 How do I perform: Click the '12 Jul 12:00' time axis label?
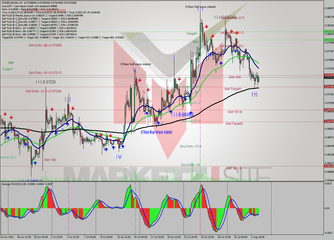click(x=124, y=237)
